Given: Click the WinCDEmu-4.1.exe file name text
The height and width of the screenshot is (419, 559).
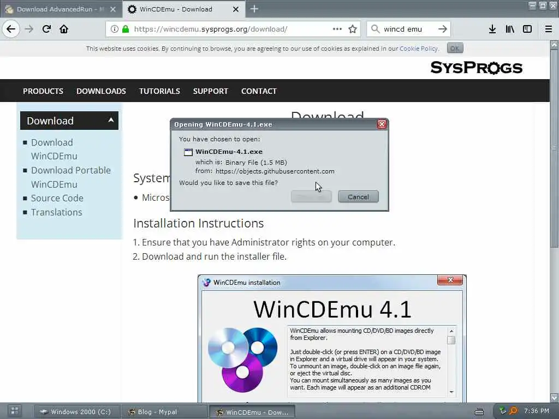Looking at the screenshot, I should point(229,152).
